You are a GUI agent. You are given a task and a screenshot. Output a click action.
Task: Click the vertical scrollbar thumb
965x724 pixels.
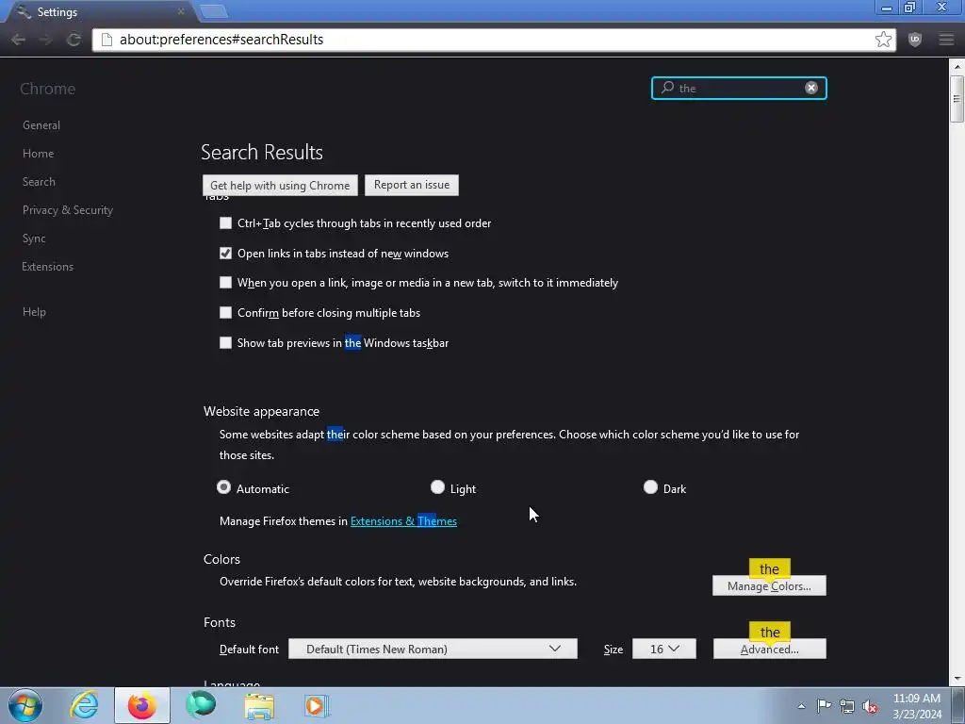pos(957,98)
